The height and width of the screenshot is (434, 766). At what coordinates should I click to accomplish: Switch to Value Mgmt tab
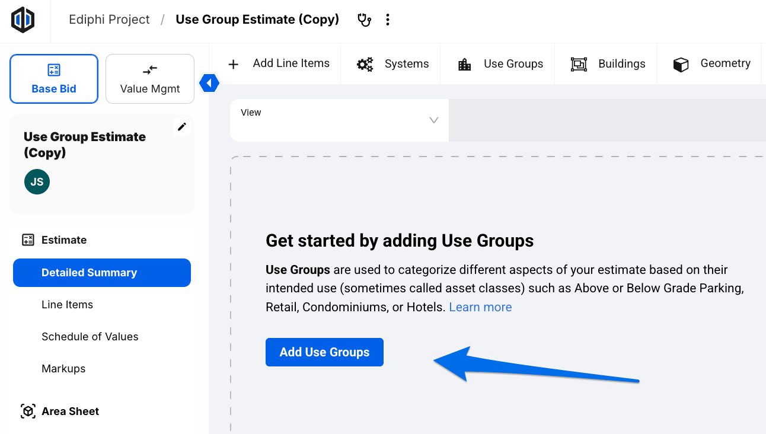coord(150,79)
